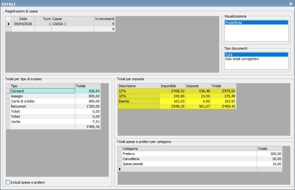Screen dimensions: 295x190
Task: Sort by Imponibile column header
Action: [172, 86]
